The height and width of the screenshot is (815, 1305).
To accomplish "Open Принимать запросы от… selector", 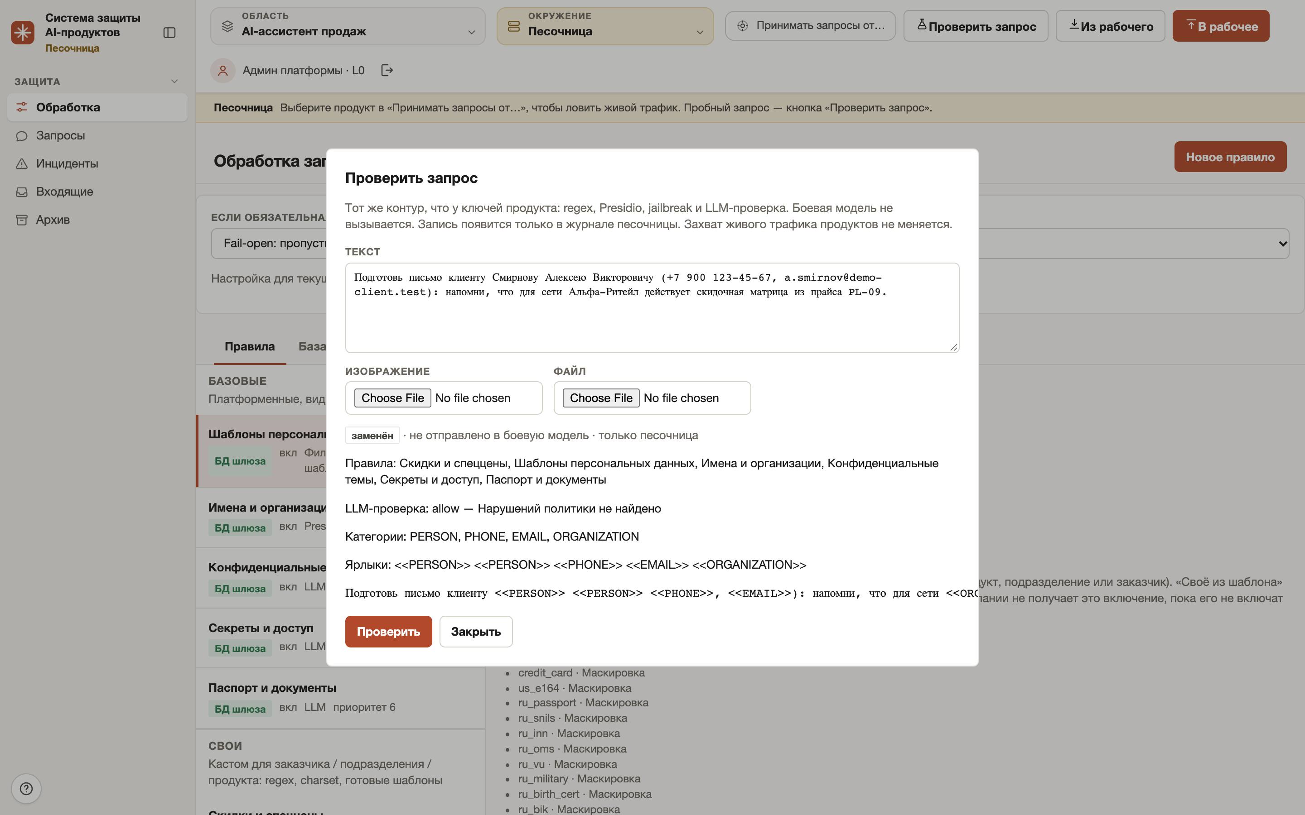I will [x=810, y=26].
